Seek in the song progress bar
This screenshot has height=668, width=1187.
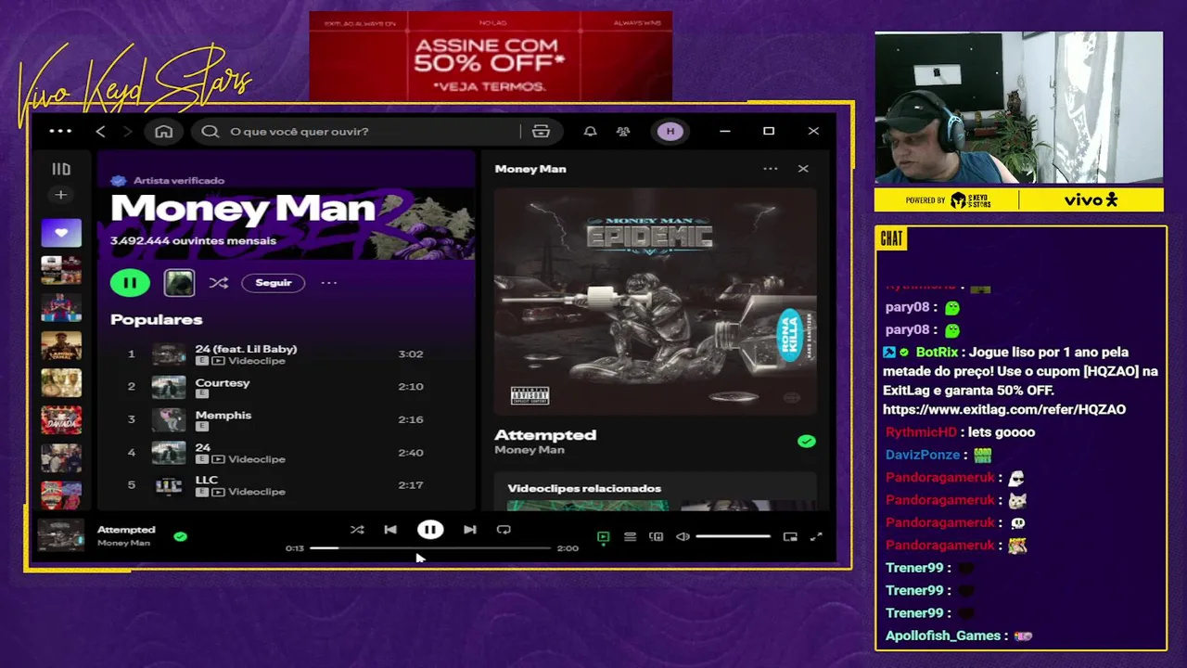[x=430, y=548]
